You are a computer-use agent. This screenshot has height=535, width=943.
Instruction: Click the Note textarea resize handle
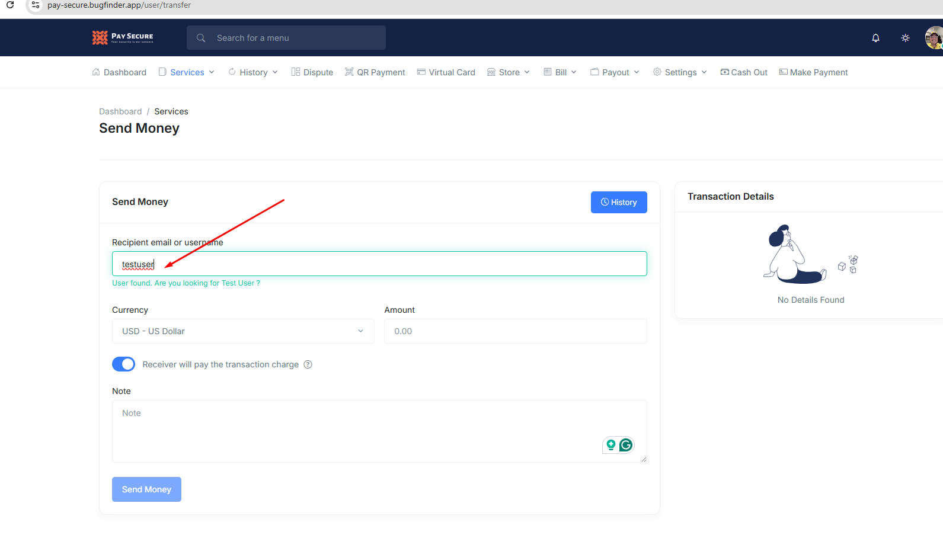pos(644,459)
